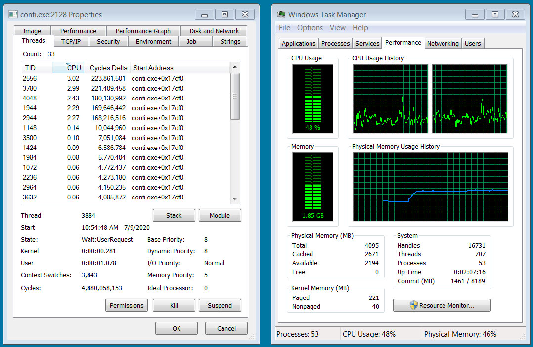Image resolution: width=533 pixels, height=347 pixels.
Task: Open the Performance Graph tab
Action: pos(143,31)
